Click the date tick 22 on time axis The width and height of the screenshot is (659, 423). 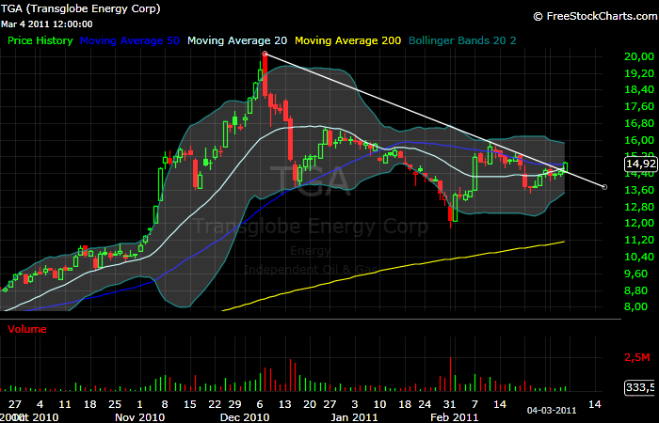coord(215,404)
